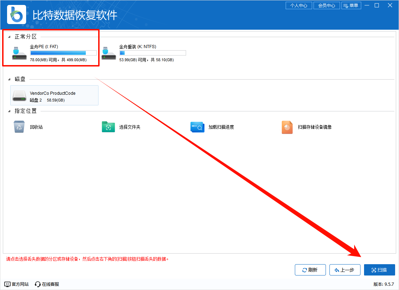399x290 pixels.
Task: Click the 在线客服 headset icon
Action: point(38,284)
